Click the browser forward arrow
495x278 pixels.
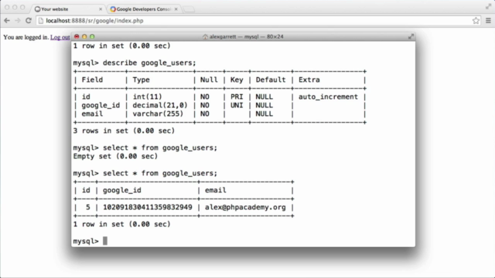[x=18, y=21]
